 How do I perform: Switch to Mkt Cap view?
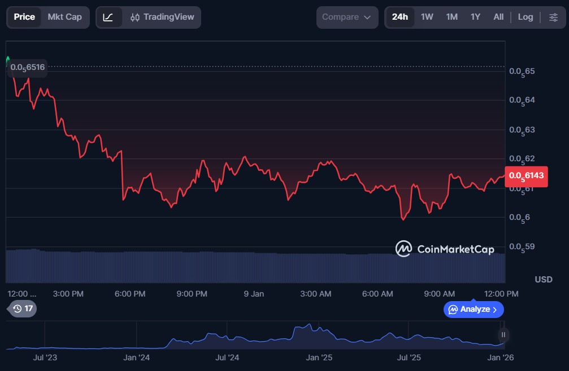(x=64, y=17)
